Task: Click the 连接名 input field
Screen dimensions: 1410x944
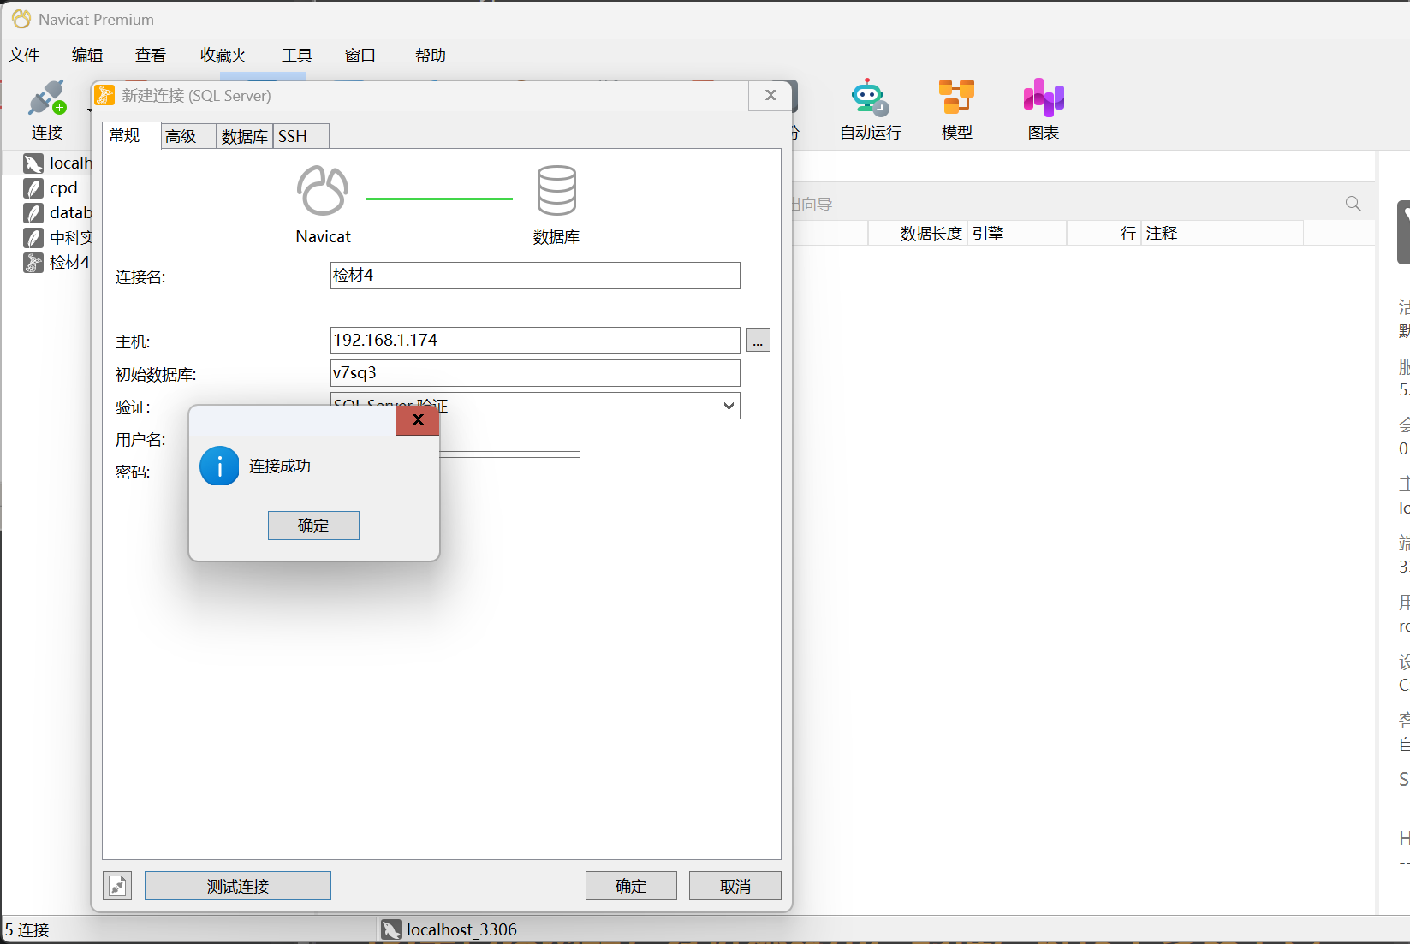Action: tap(535, 276)
